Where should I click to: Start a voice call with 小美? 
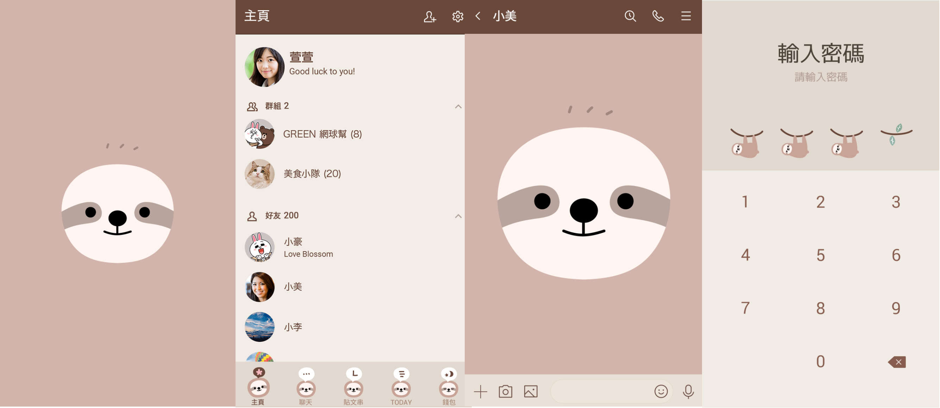tap(658, 16)
